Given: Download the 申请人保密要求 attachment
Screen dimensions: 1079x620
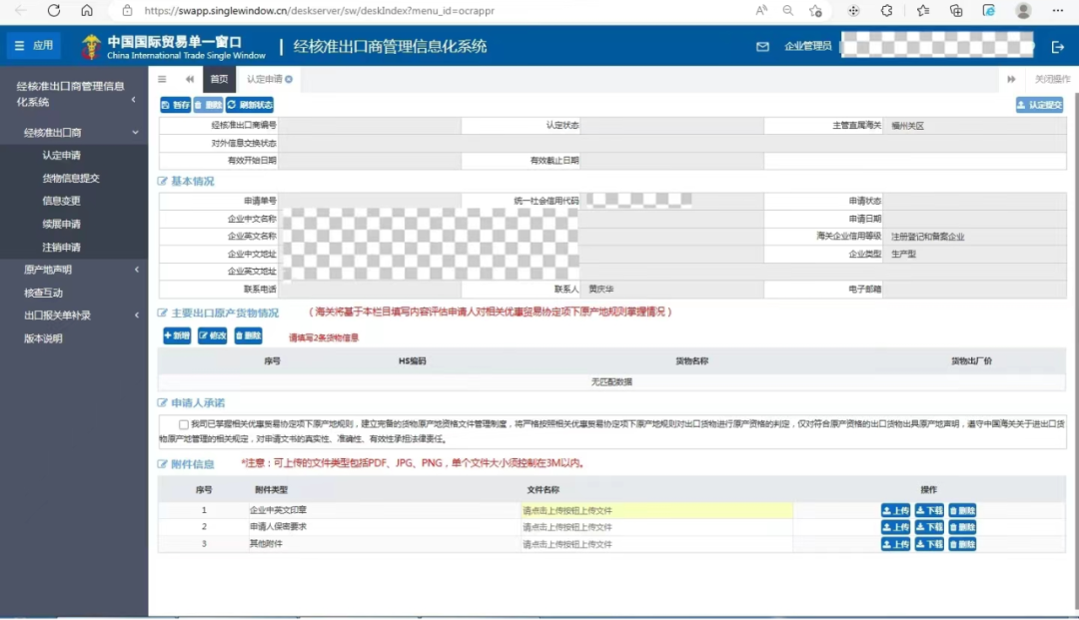Looking at the screenshot, I should click(x=928, y=527).
